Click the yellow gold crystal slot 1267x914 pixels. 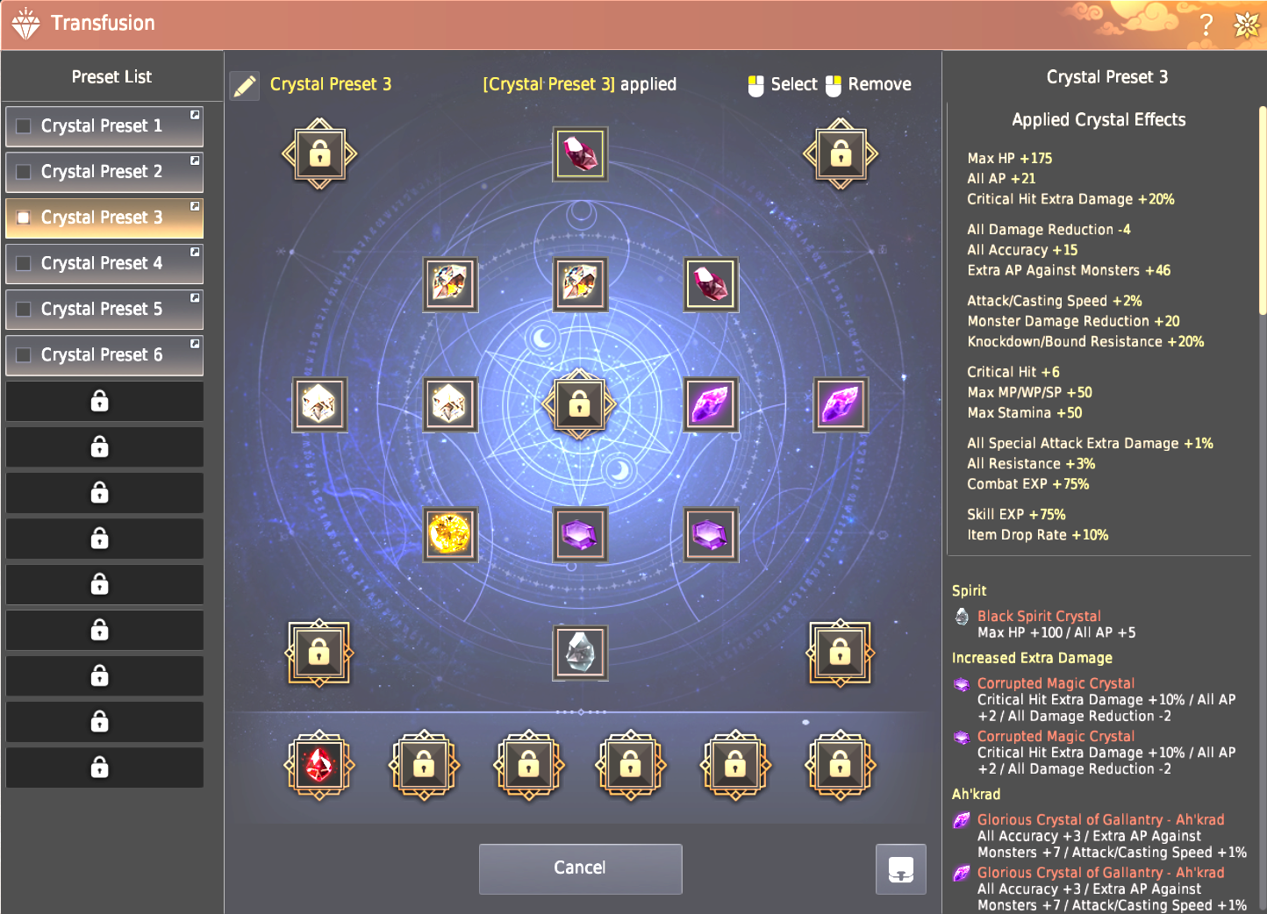(x=450, y=534)
